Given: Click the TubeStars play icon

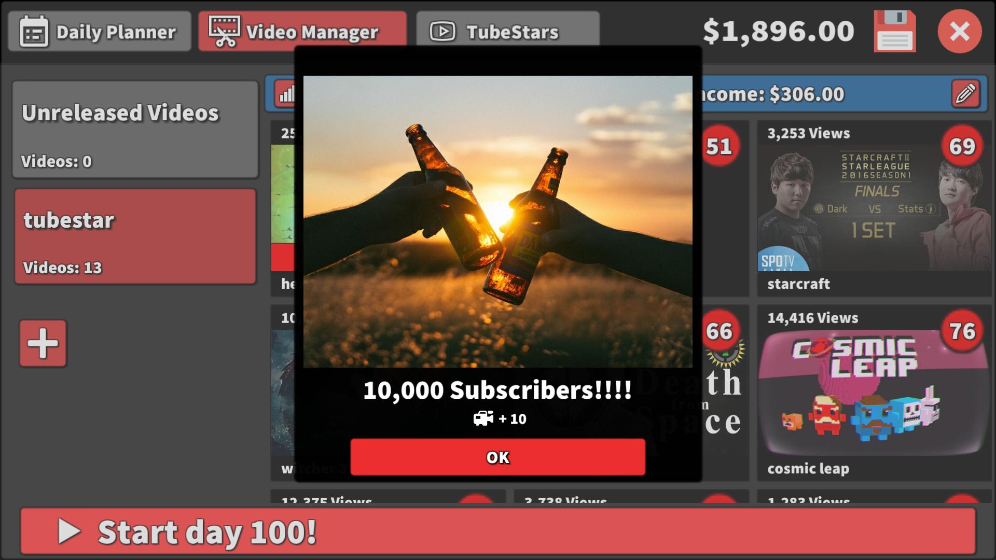Looking at the screenshot, I should (442, 31).
